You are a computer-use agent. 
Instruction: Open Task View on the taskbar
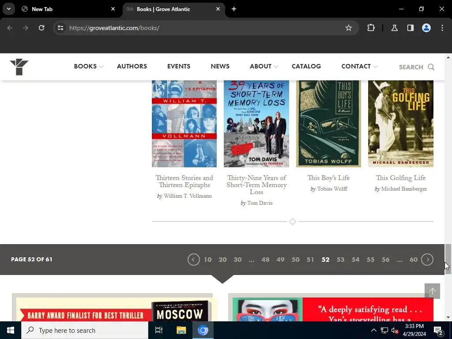click(x=159, y=330)
